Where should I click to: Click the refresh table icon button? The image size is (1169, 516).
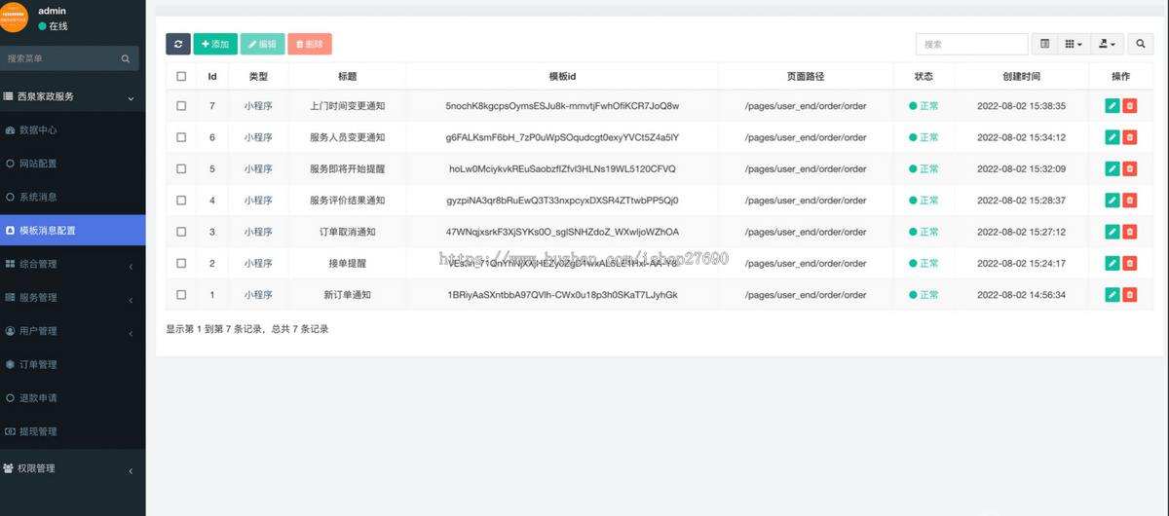pos(178,44)
